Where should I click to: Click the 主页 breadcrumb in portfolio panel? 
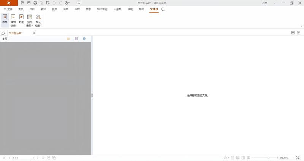5,39
